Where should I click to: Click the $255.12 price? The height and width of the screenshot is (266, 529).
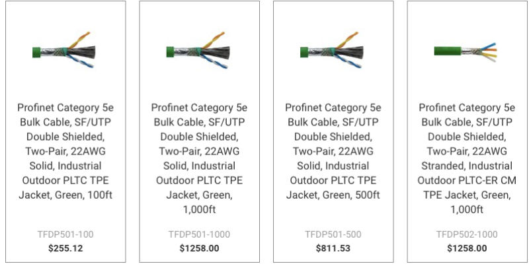point(65,248)
